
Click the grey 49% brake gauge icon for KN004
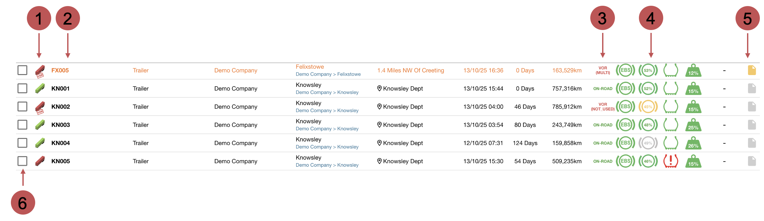click(648, 143)
